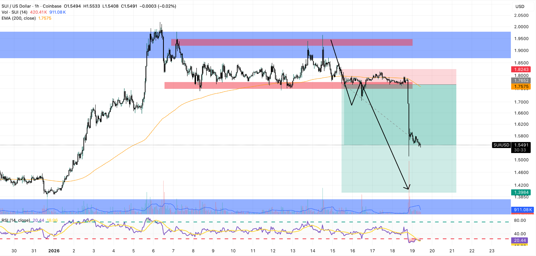Click the 19 date label on time axis
The image size is (536, 256).
412,251
